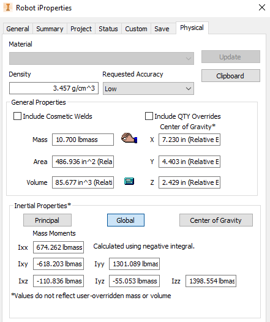This screenshot has height=322, width=270.
Task: Show Center of Gravity inertial properties
Action: tap(216, 220)
